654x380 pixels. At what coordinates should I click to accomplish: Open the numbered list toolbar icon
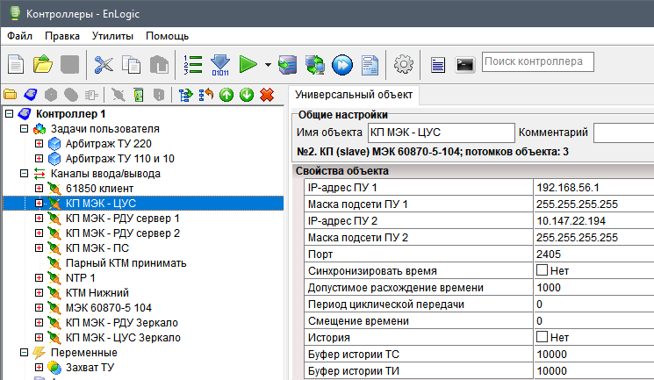[193, 65]
